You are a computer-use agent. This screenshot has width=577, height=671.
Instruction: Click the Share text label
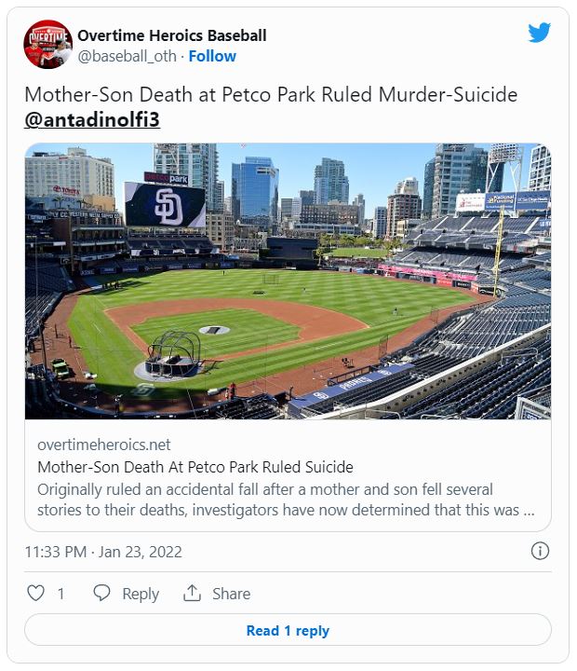[x=231, y=594]
